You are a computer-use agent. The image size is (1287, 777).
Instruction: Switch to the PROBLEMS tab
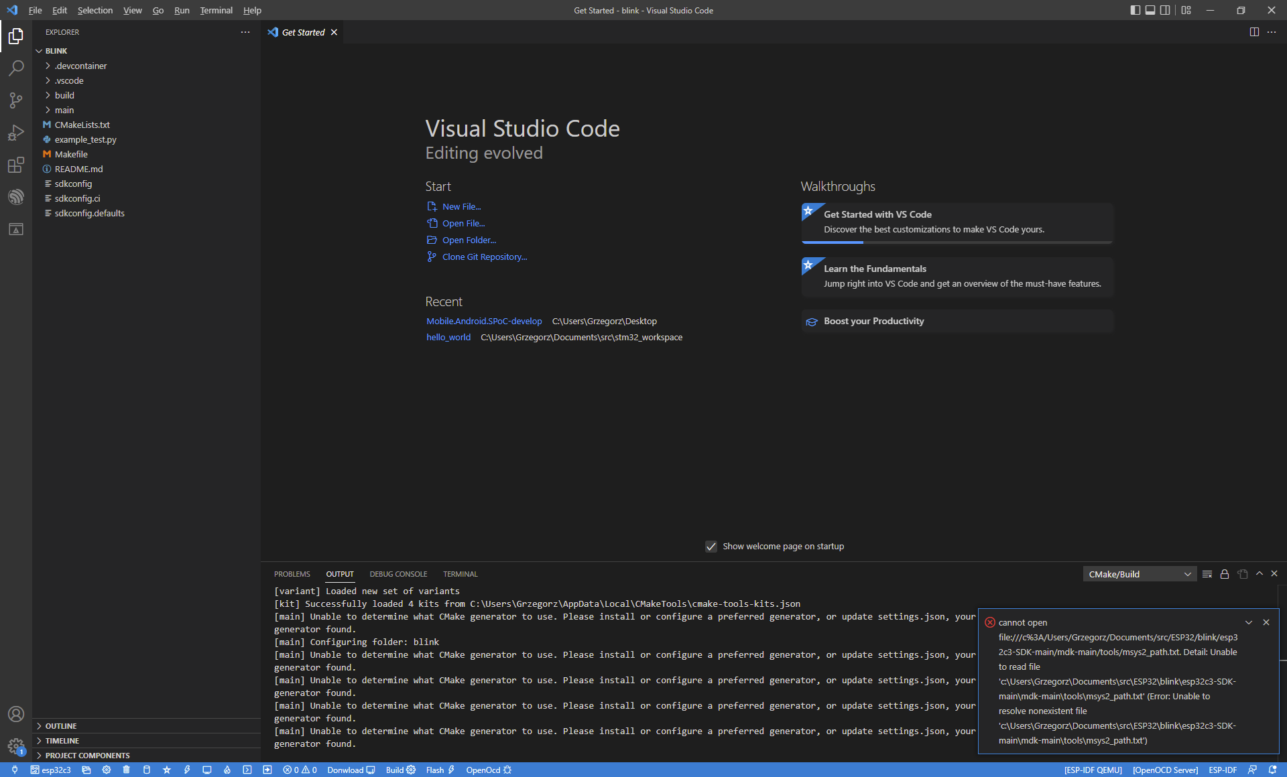292,574
